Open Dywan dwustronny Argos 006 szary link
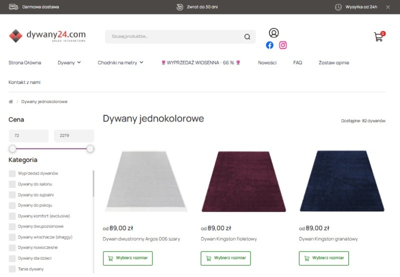Viewport: 400px width, 277px height. (x=141, y=239)
